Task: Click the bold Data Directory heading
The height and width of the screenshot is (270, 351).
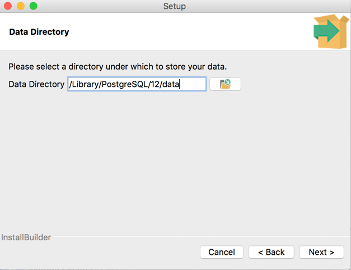Action: [39, 32]
